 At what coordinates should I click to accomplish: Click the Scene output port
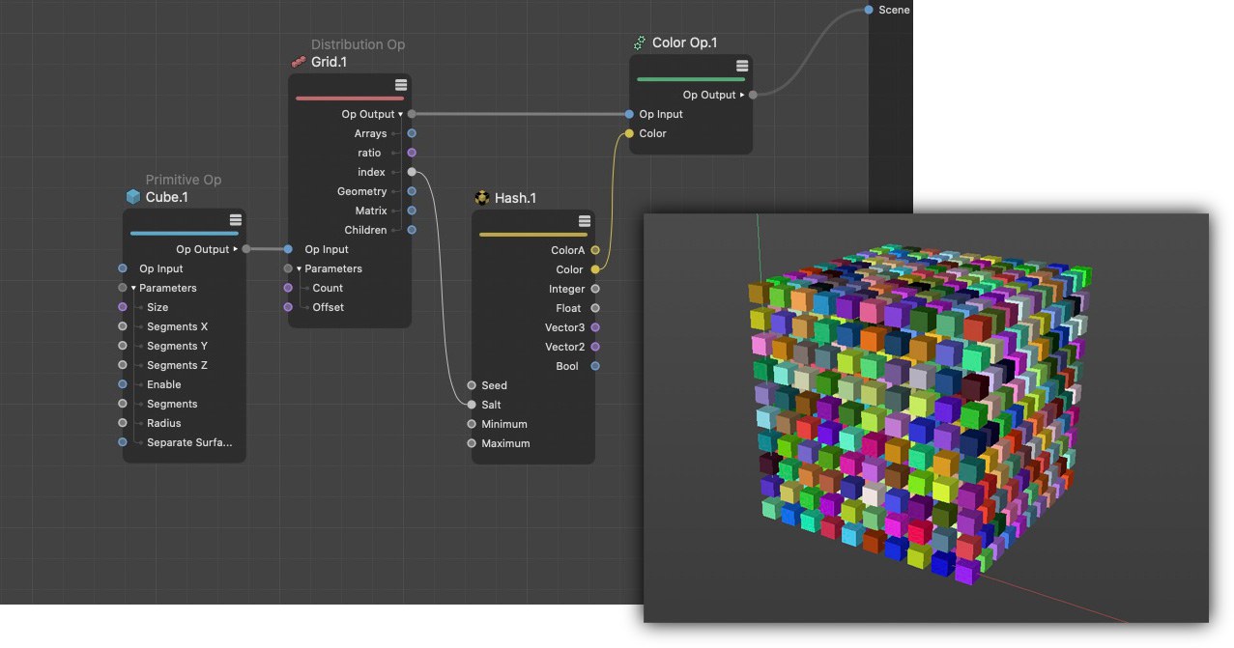(869, 10)
